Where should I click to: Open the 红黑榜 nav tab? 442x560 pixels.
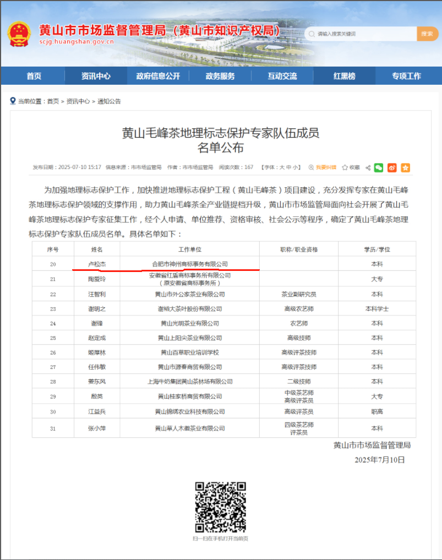pyautogui.click(x=344, y=76)
